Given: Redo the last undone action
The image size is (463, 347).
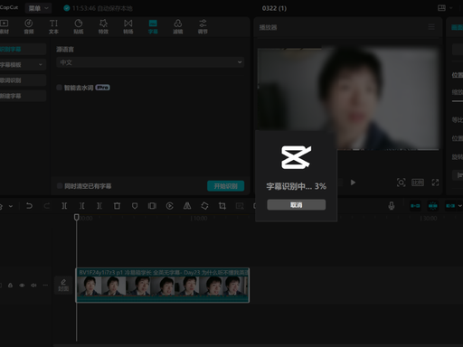Looking at the screenshot, I should [46, 206].
